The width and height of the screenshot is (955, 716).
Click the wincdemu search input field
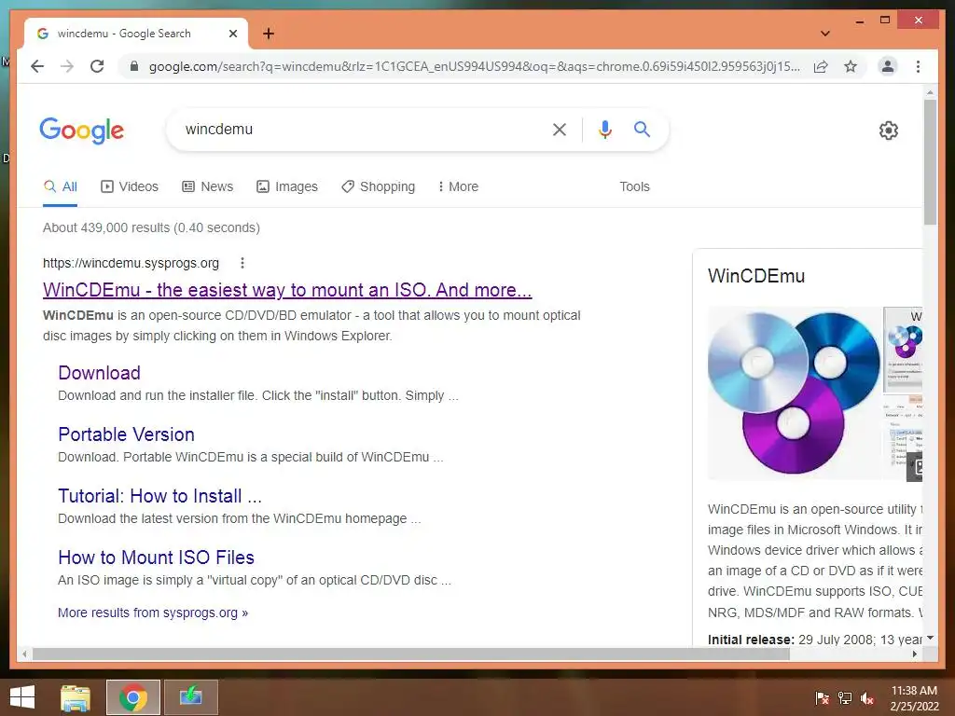[x=359, y=129]
